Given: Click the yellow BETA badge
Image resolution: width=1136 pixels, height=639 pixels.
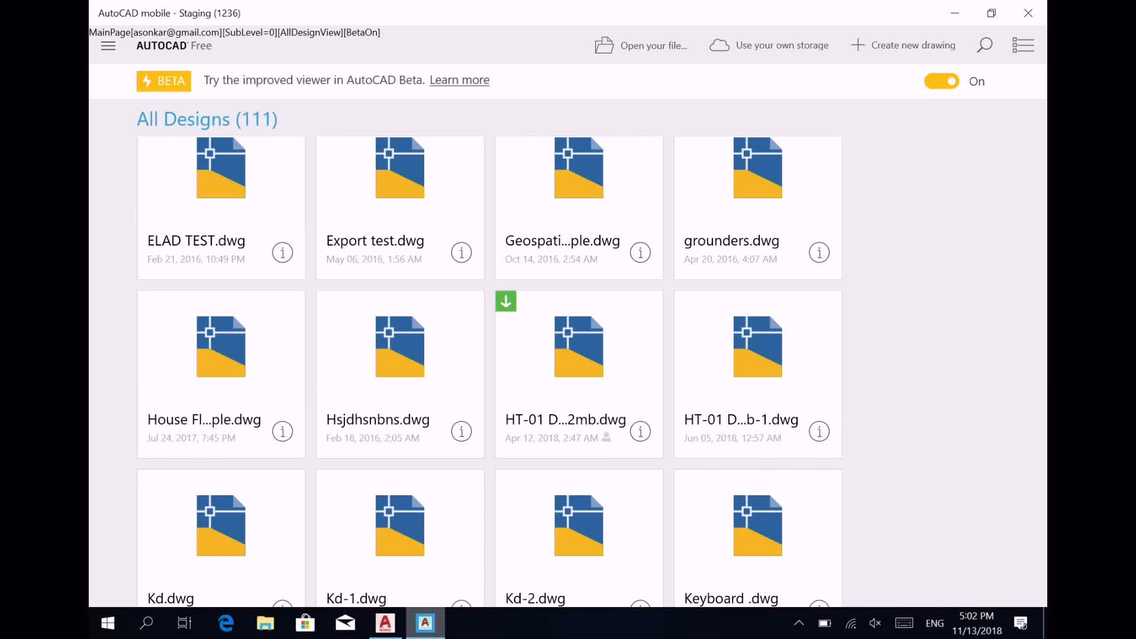Looking at the screenshot, I should (x=163, y=81).
